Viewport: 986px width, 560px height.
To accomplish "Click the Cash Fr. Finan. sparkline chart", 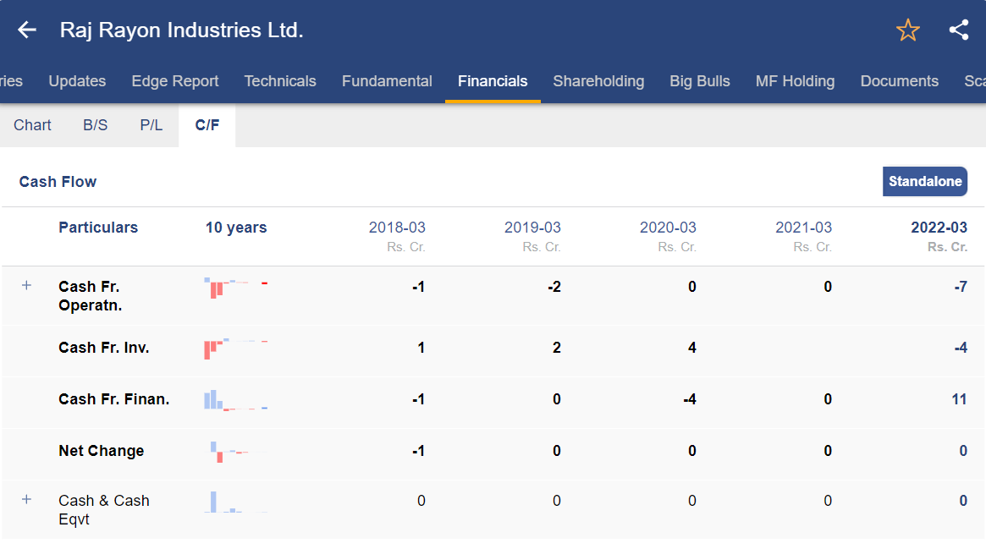I will pos(236,400).
